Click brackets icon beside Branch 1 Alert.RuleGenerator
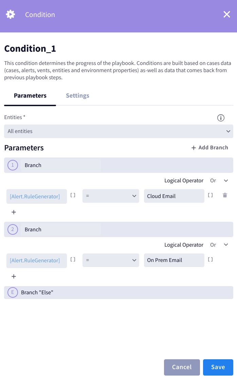Screen dimensions: 237x380 click(73, 195)
